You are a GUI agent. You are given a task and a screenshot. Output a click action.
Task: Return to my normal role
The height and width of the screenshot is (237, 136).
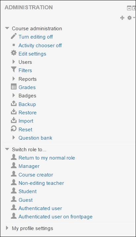click(47, 158)
